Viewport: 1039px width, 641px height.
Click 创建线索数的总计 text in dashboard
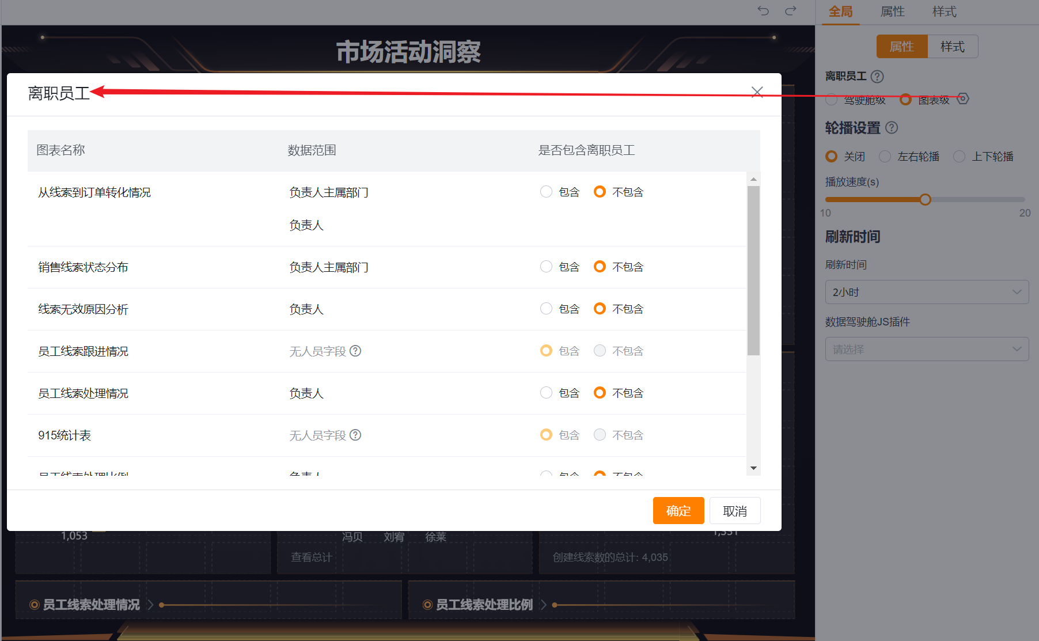coord(610,557)
